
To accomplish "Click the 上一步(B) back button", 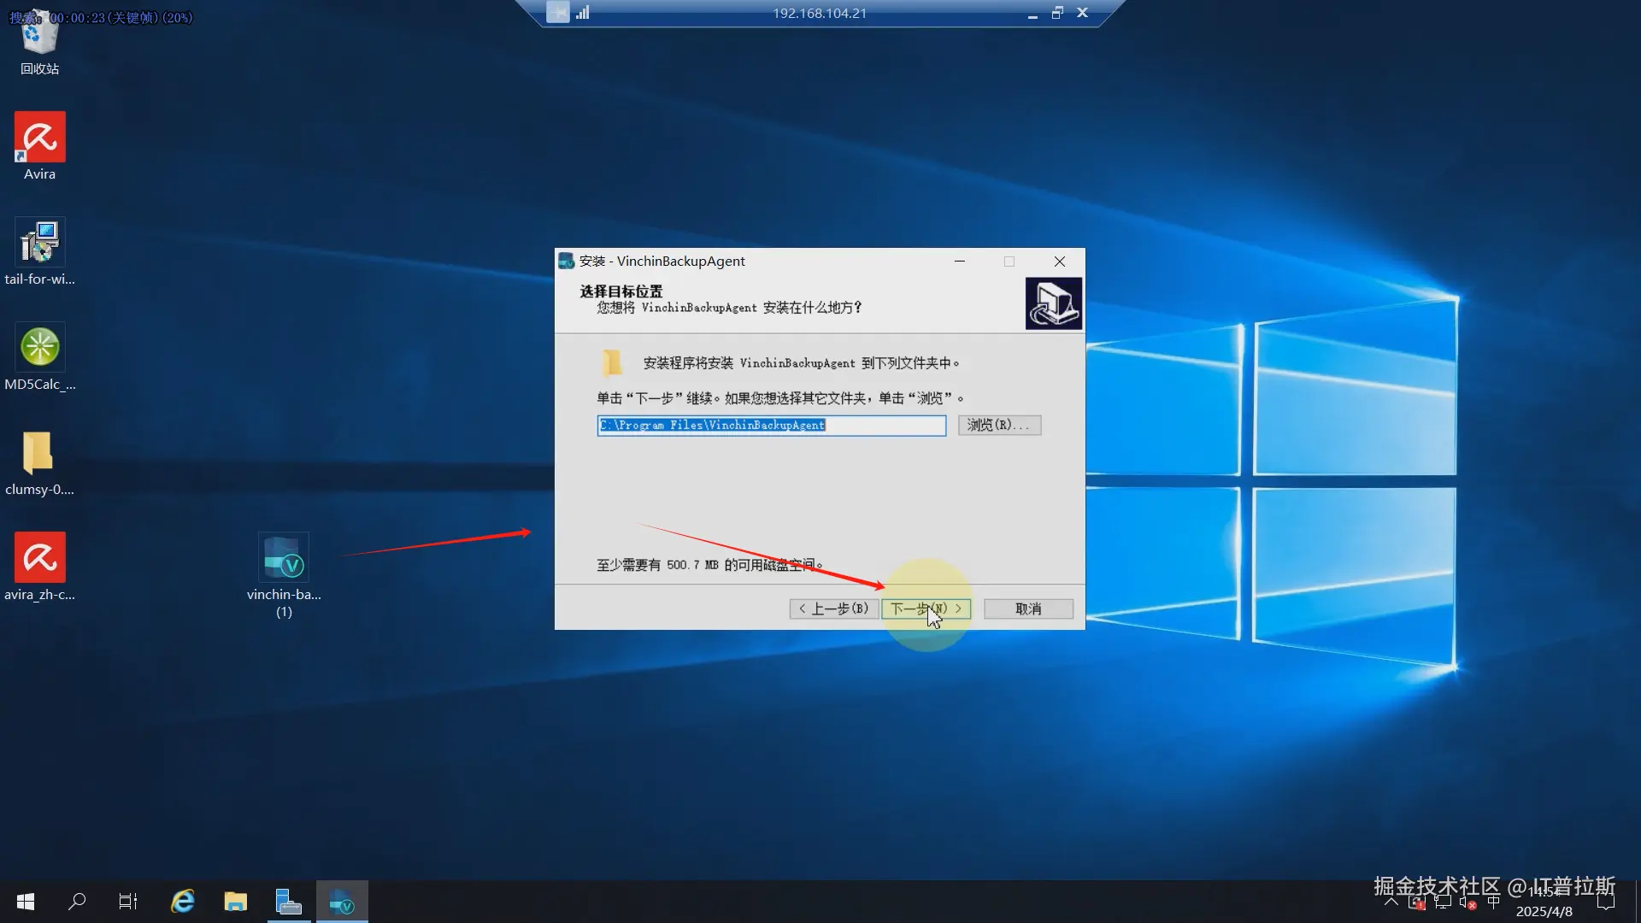I will pyautogui.click(x=833, y=608).
